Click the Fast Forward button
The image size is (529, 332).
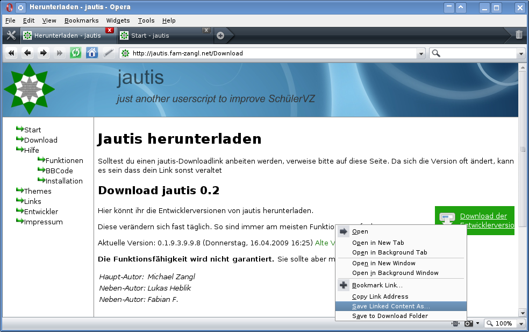(59, 53)
